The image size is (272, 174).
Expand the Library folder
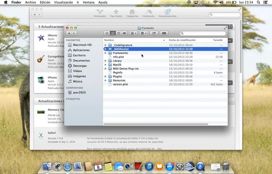click(x=105, y=61)
